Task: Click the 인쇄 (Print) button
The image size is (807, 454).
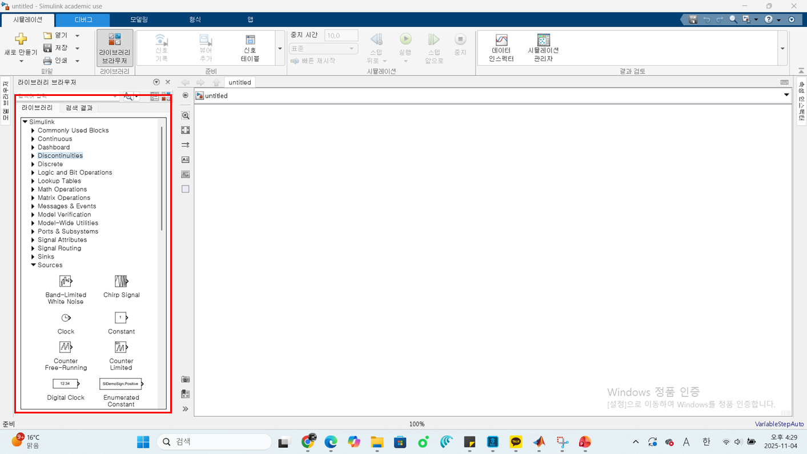Action: pyautogui.click(x=56, y=61)
